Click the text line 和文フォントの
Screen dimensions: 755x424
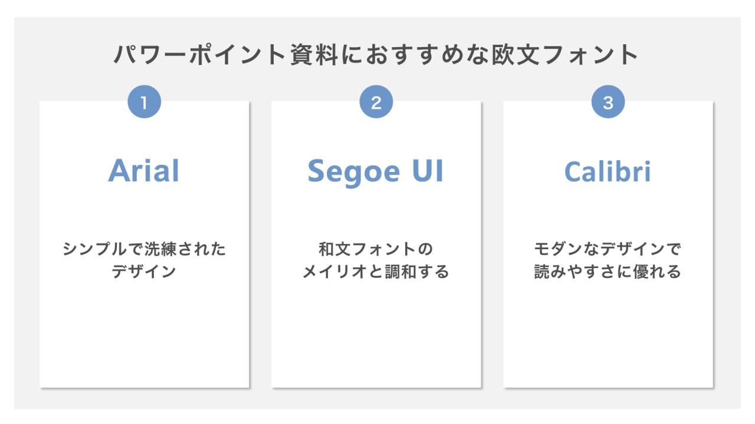point(376,250)
